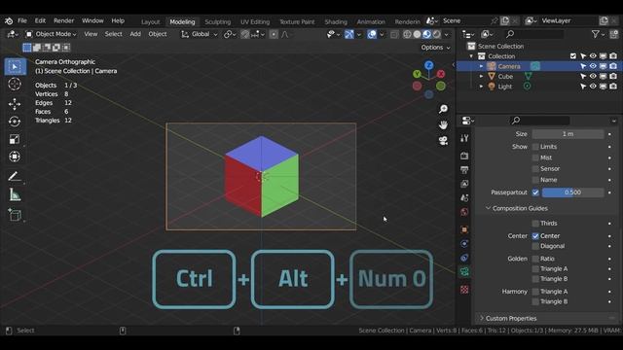This screenshot has height=350, width=623.
Task: Expand the Light item in outliner
Action: 481,87
